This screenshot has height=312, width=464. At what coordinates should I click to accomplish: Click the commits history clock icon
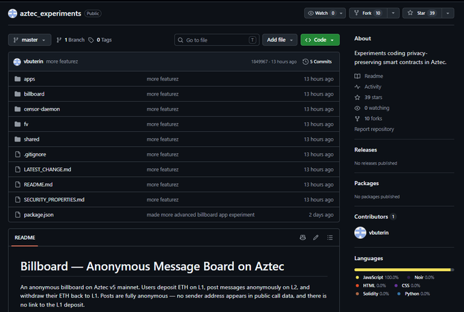tap(306, 61)
